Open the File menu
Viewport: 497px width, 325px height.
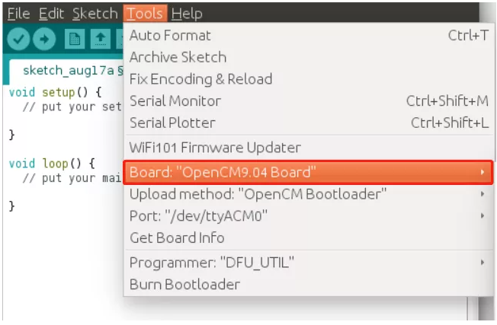tap(18, 14)
